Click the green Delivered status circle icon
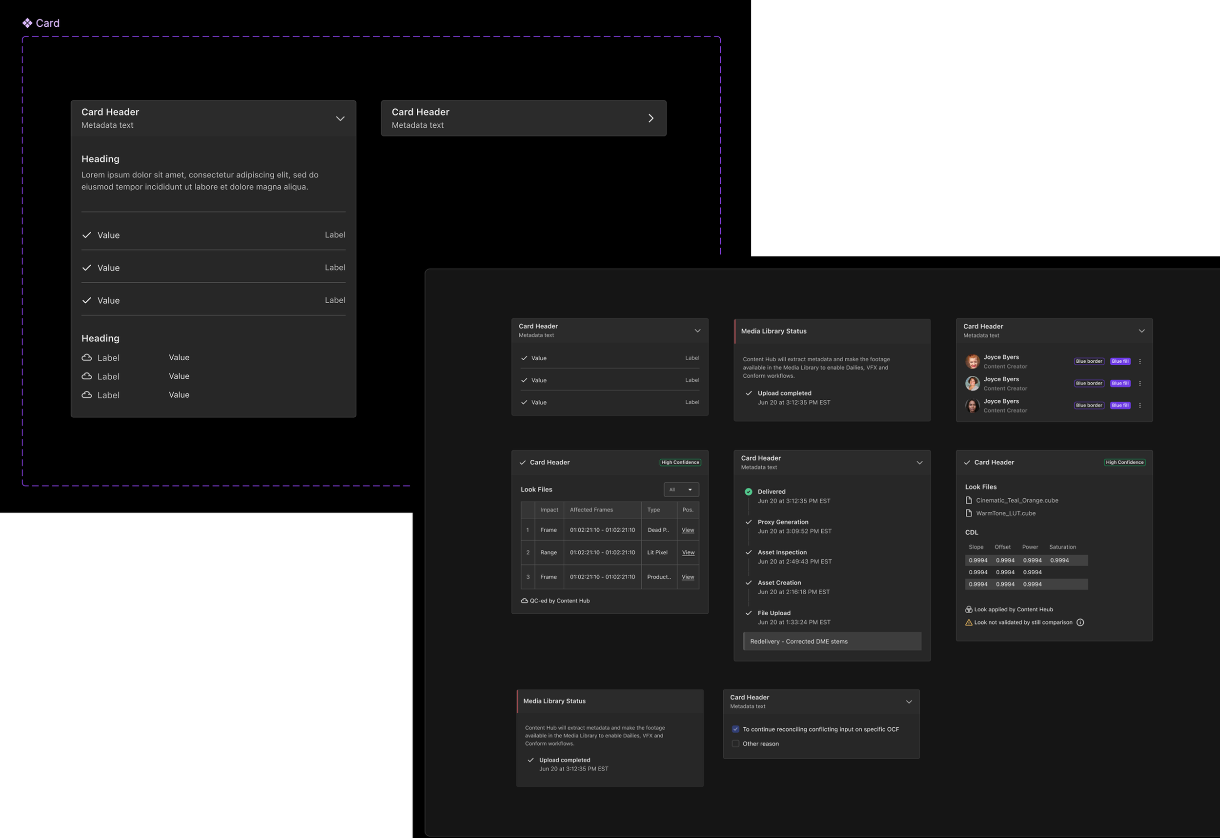This screenshot has height=838, width=1220. tap(749, 492)
